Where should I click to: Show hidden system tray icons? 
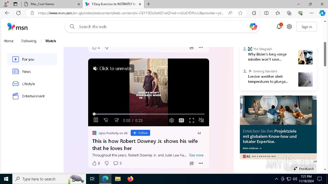276,179
